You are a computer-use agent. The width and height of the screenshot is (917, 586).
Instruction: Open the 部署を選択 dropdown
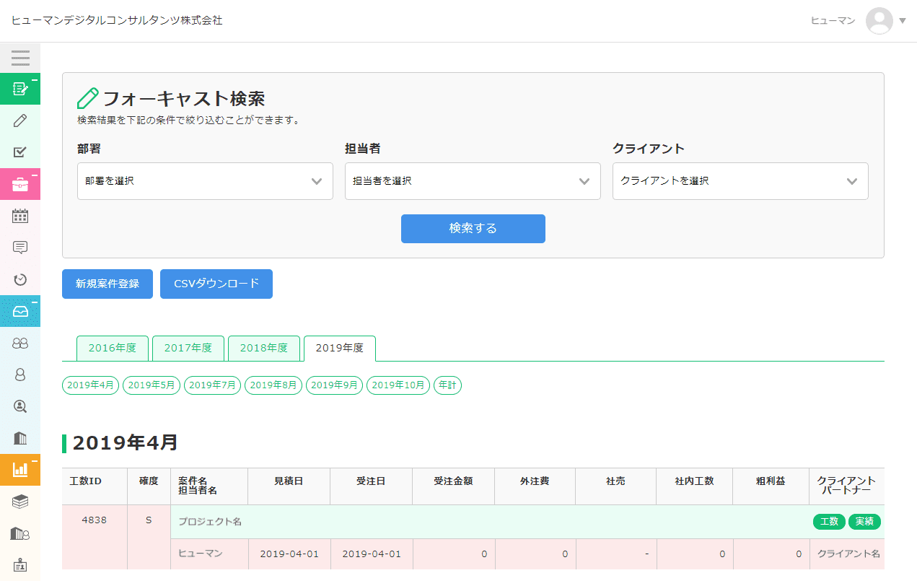205,181
